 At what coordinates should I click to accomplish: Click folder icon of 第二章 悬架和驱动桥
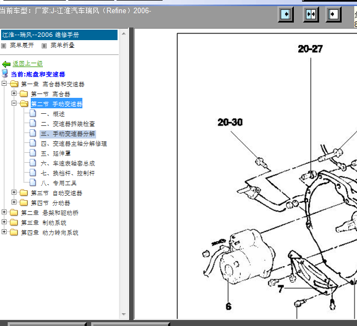pyautogui.click(x=14, y=212)
